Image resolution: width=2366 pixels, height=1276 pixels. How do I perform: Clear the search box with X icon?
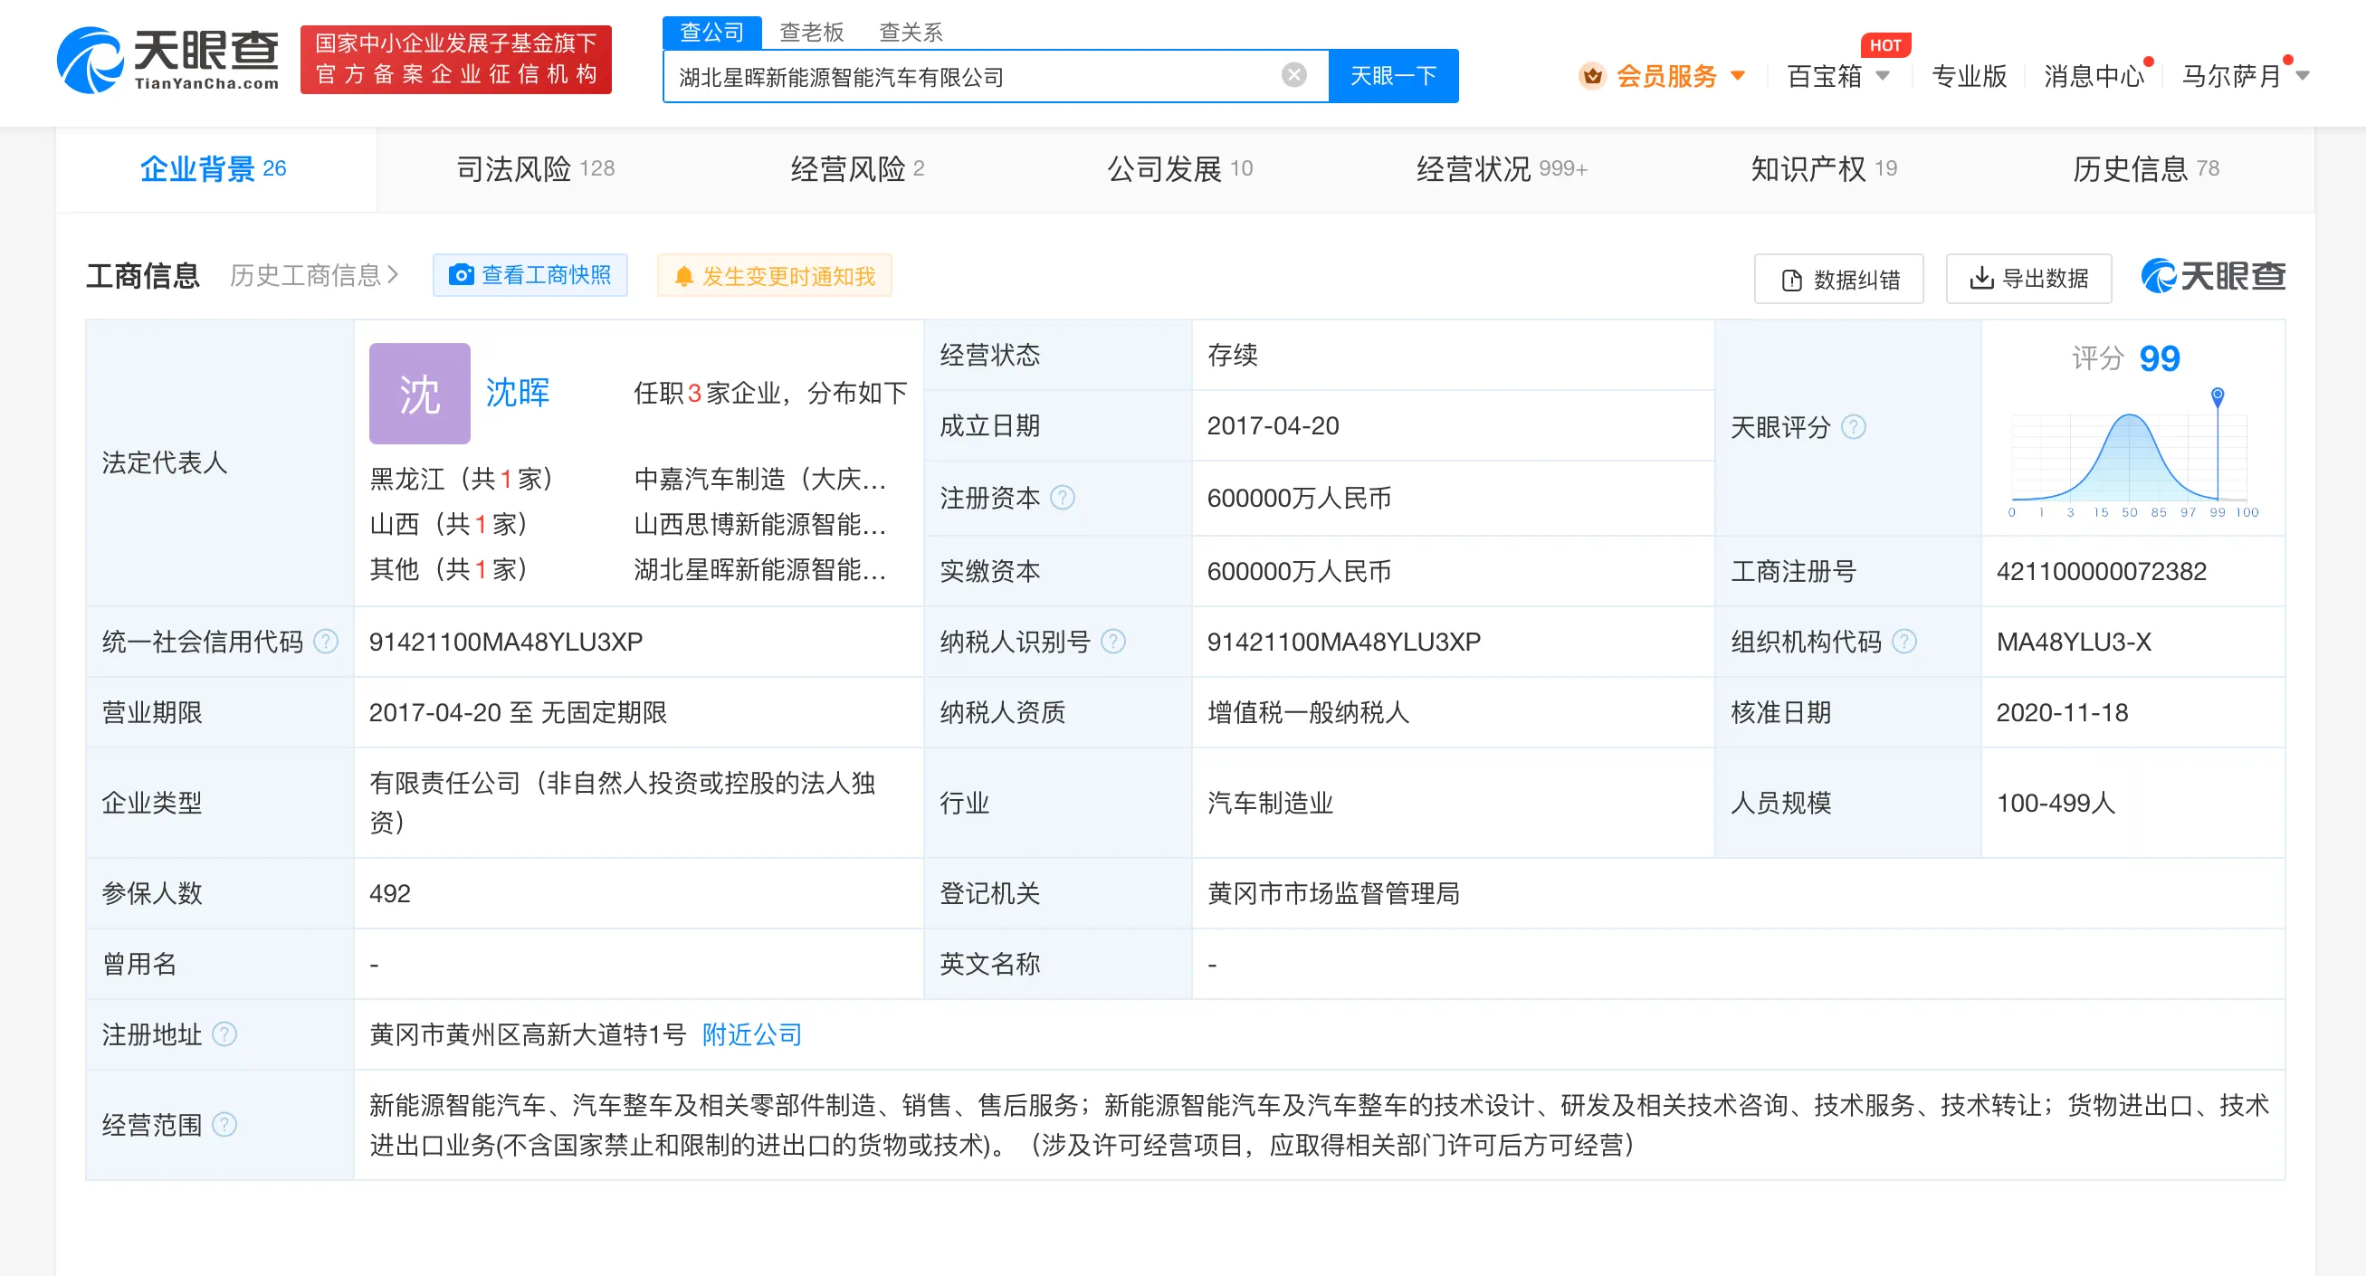pos(1293,75)
